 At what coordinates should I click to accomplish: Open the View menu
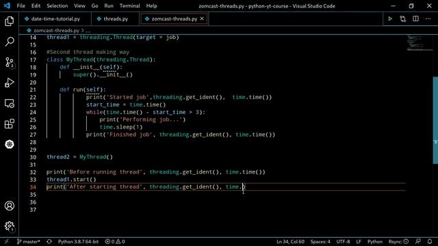(x=79, y=6)
